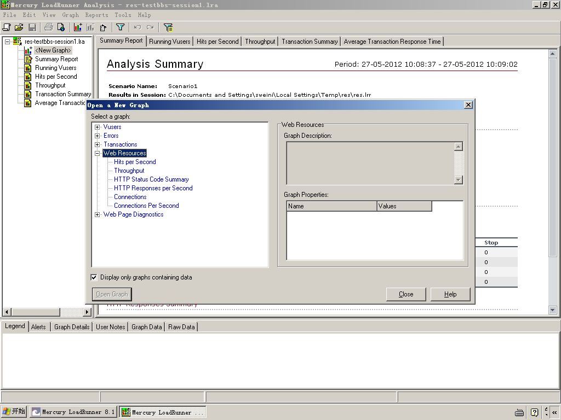Switch to Mercury LoadRunner 8.1 taskbar button
The image size is (561, 420).
pos(73,412)
